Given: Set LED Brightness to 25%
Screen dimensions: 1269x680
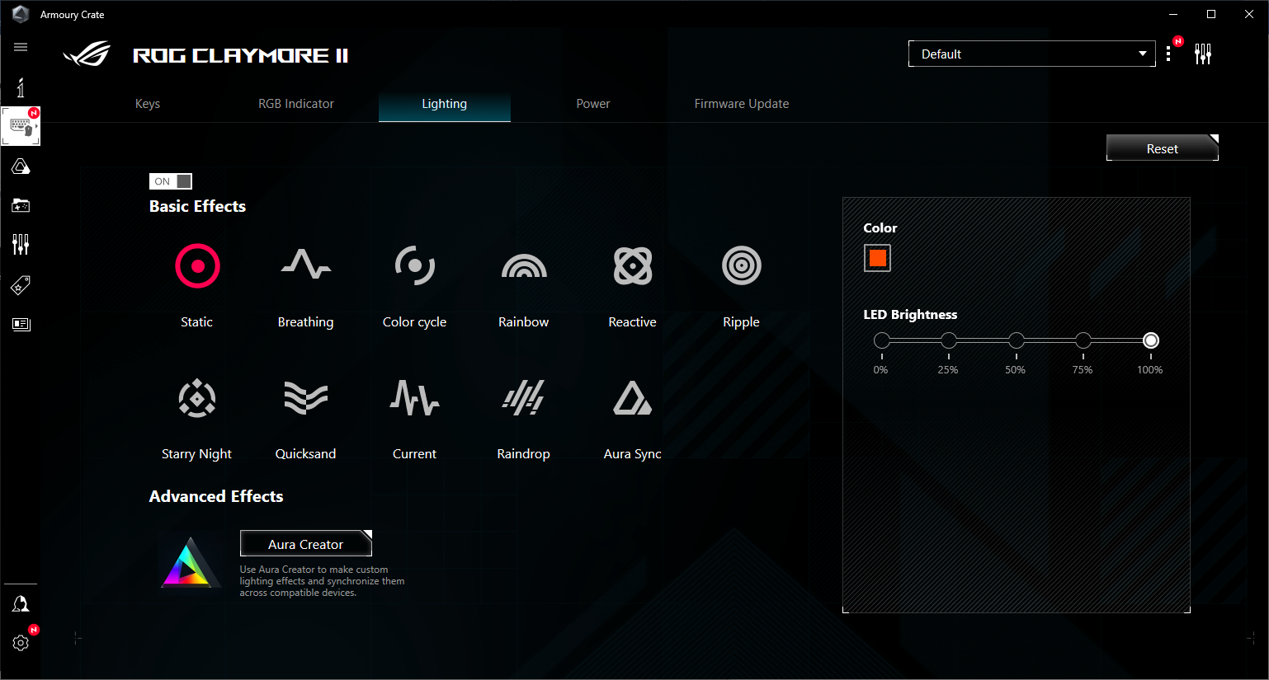Looking at the screenshot, I should (949, 340).
